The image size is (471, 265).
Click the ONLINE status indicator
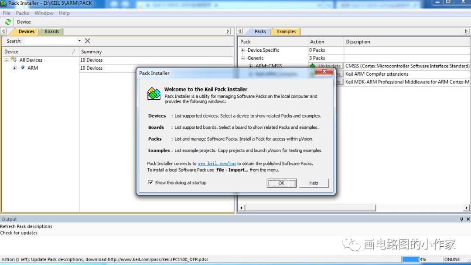tap(452, 259)
